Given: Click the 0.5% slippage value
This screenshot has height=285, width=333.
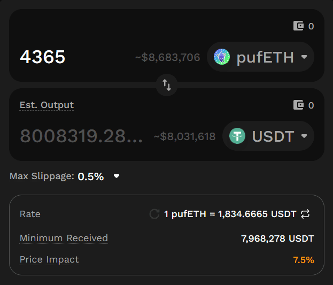Looking at the screenshot, I should tap(91, 176).
